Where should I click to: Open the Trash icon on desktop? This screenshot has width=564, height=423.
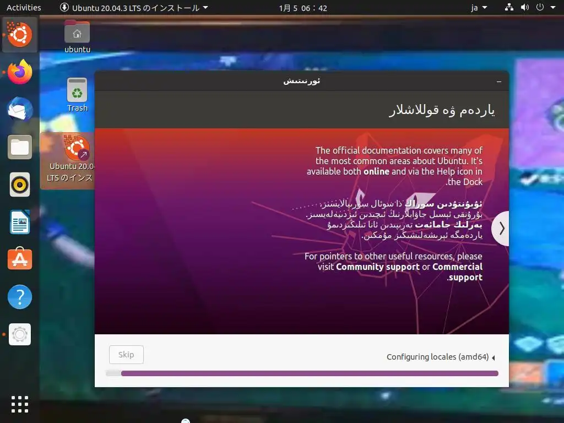[x=77, y=95]
